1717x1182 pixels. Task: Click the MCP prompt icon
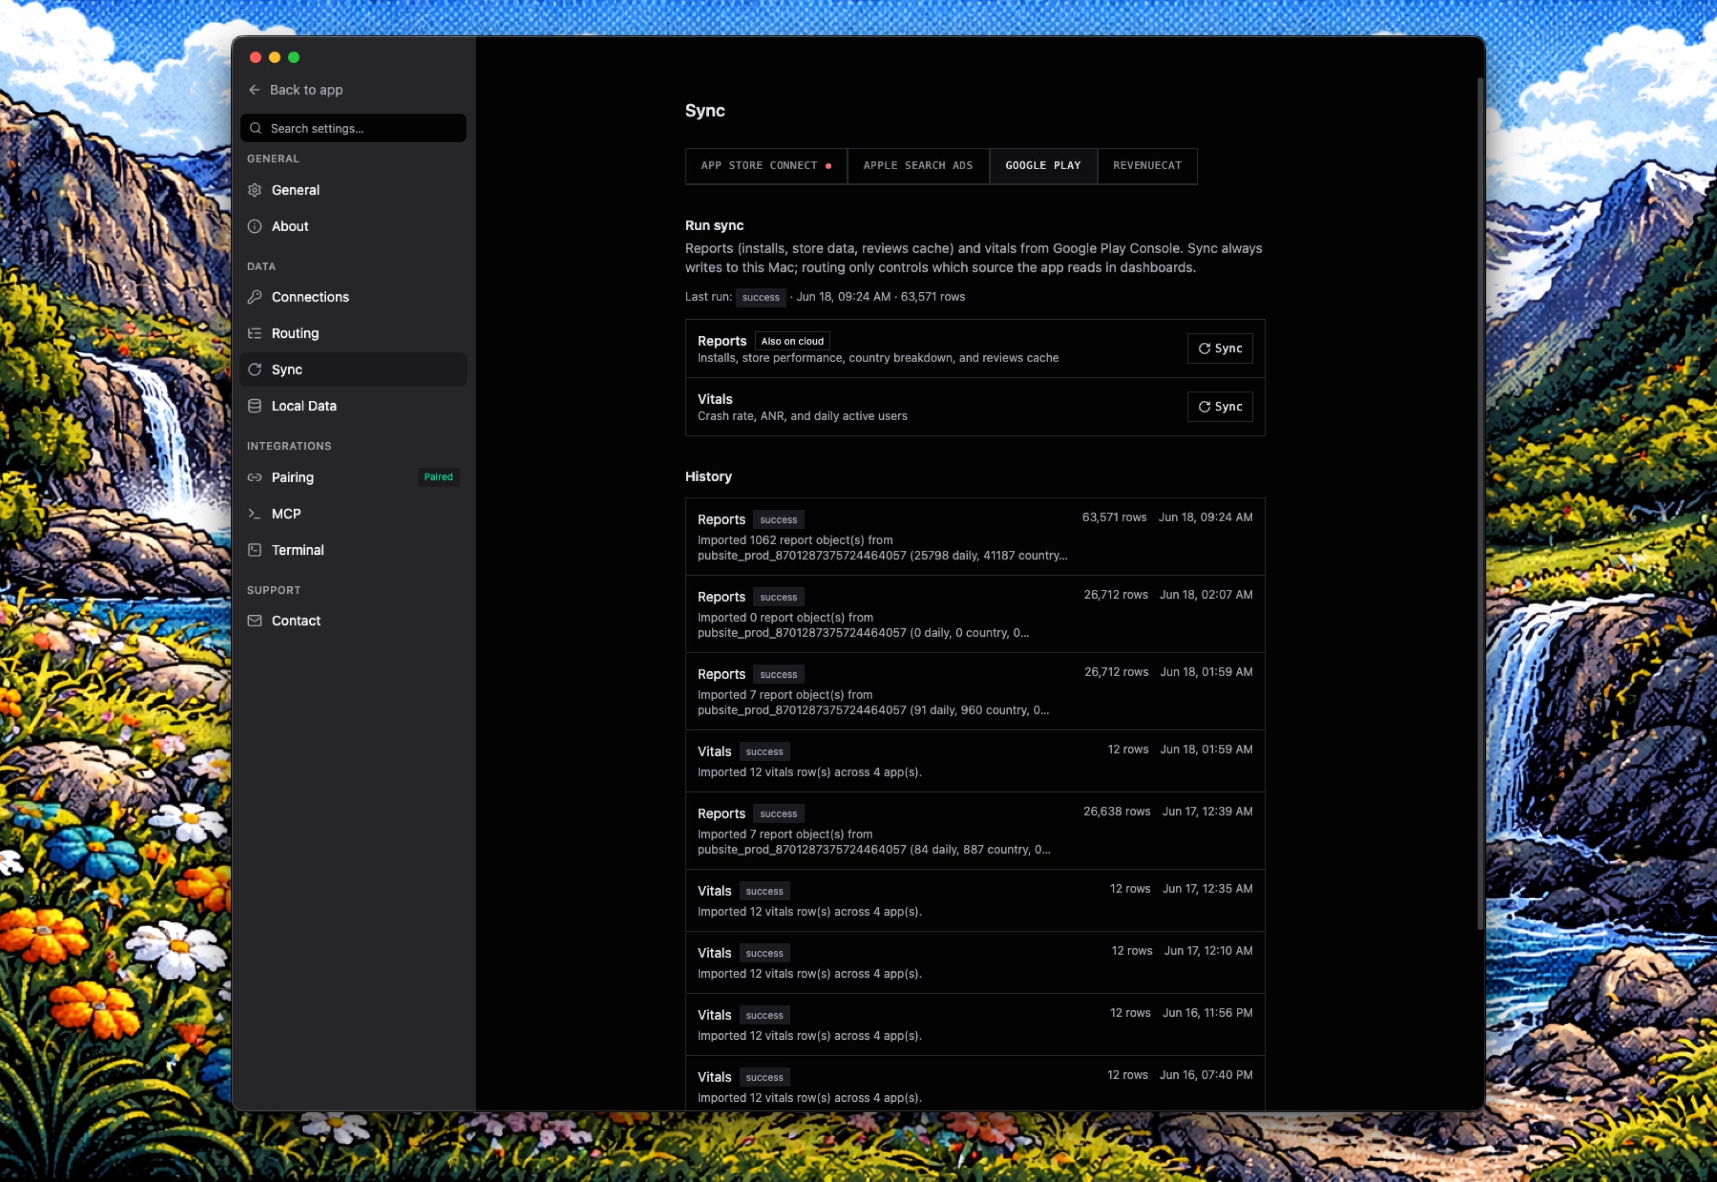click(x=255, y=513)
